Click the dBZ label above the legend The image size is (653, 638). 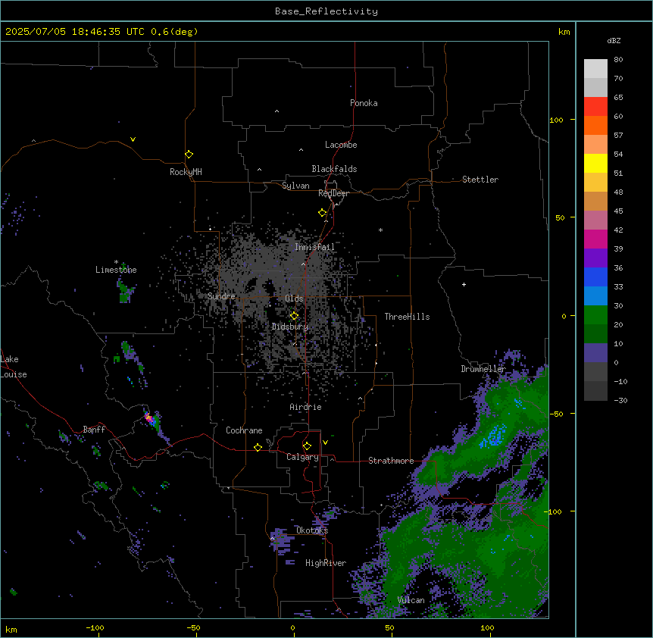pos(614,40)
